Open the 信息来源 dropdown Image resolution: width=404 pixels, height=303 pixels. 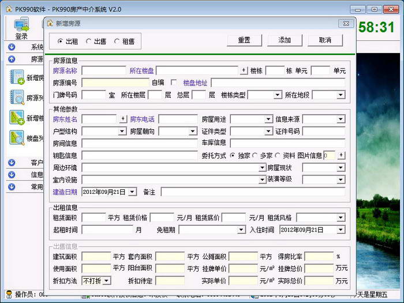click(341, 119)
